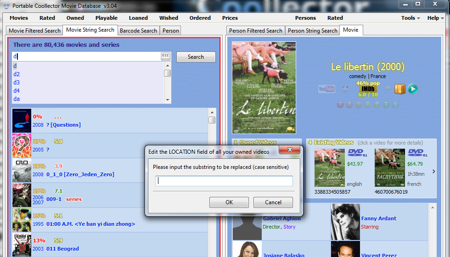
Task: Open poster thumbnail for 009-1 series
Action: (x=22, y=196)
